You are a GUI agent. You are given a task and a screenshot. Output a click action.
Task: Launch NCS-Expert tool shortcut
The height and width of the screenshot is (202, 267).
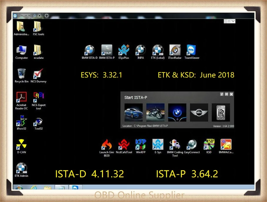point(39,101)
